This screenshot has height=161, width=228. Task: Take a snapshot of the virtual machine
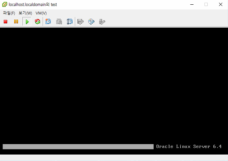[x=48, y=22]
